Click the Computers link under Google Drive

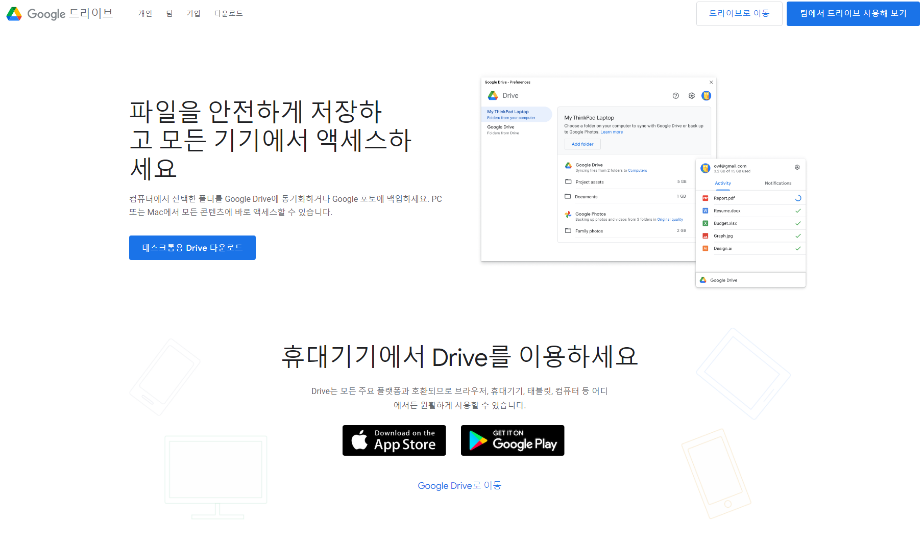[637, 171]
